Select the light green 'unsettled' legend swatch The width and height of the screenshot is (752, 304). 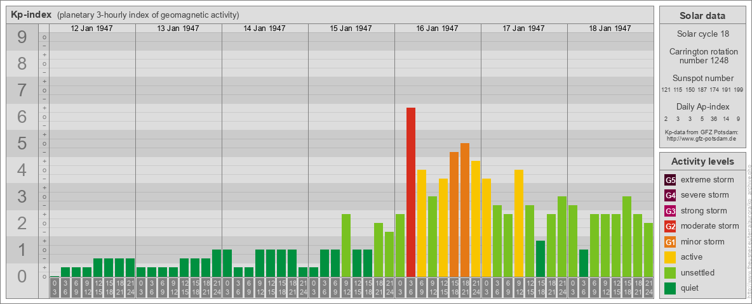(x=670, y=272)
